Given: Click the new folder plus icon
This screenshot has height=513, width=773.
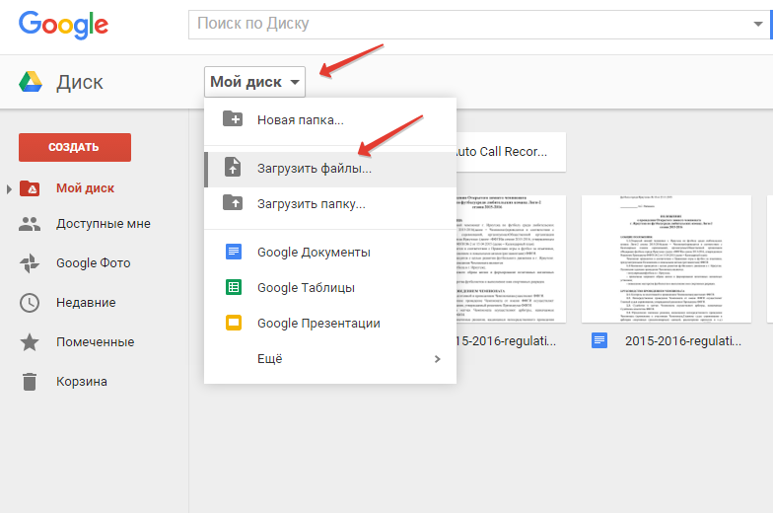Looking at the screenshot, I should pyautogui.click(x=233, y=118).
